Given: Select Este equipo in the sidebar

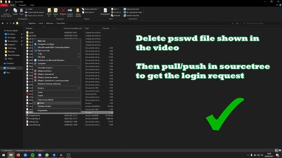Looking at the screenshot, I should click(x=11, y=68).
